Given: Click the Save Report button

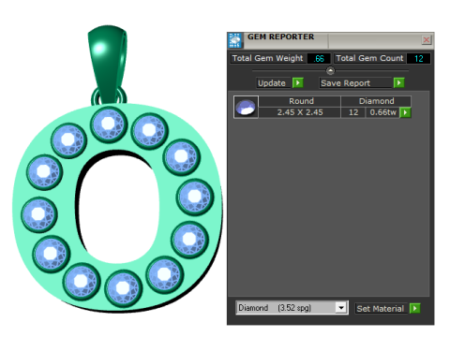Looking at the screenshot, I should [355, 83].
